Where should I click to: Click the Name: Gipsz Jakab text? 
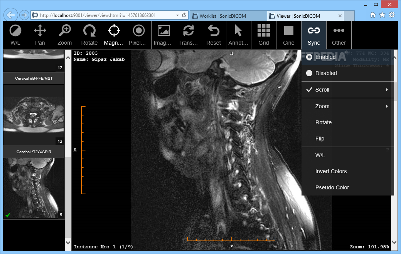click(99, 60)
